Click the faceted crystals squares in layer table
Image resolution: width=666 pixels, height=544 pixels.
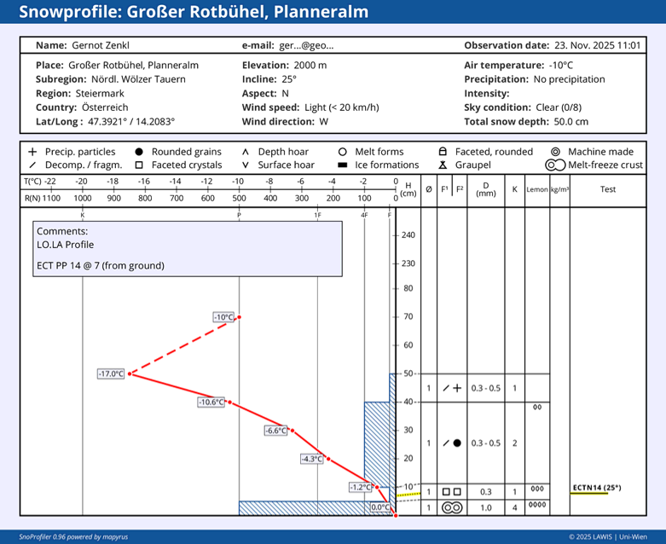(x=452, y=492)
